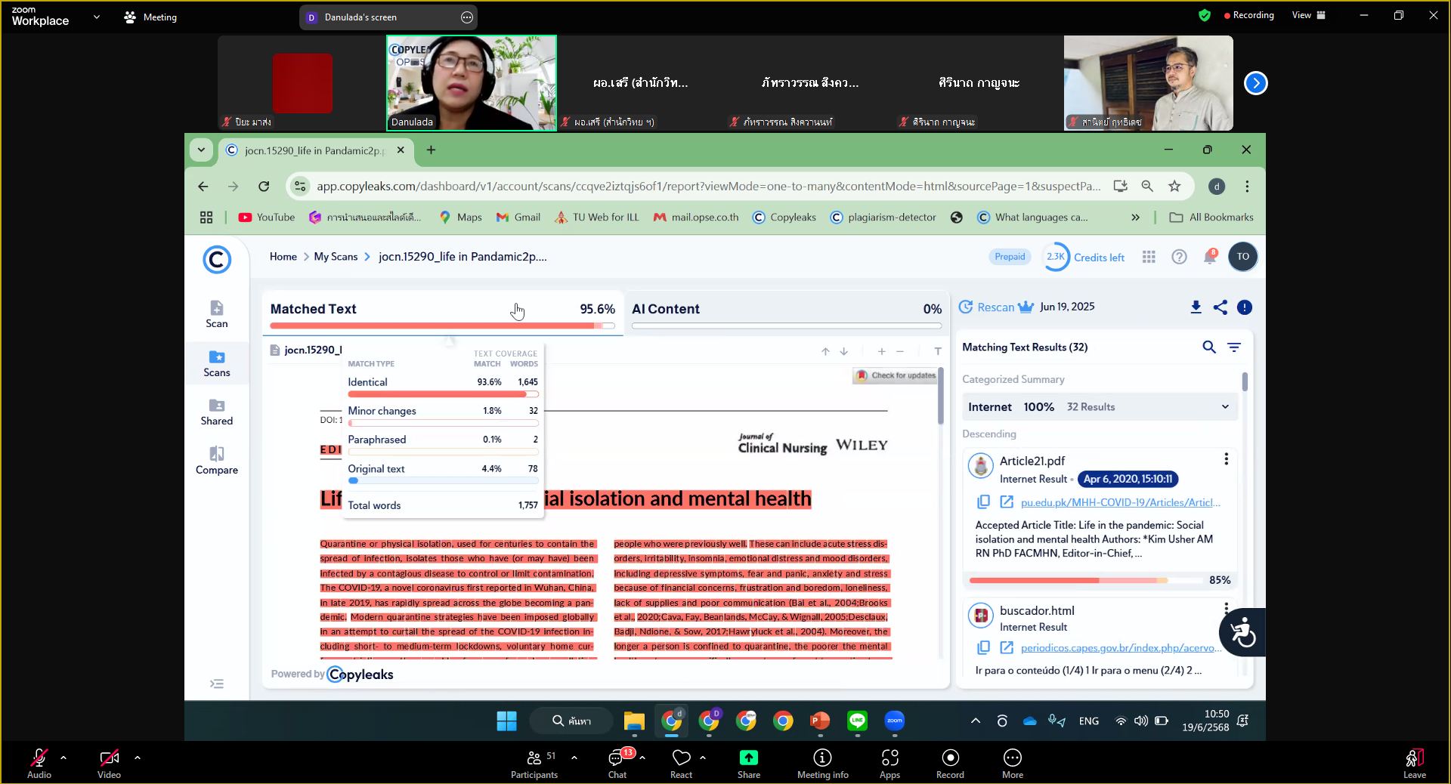Copy Article21.pdf result text icon
1451x784 pixels.
pyautogui.click(x=983, y=502)
